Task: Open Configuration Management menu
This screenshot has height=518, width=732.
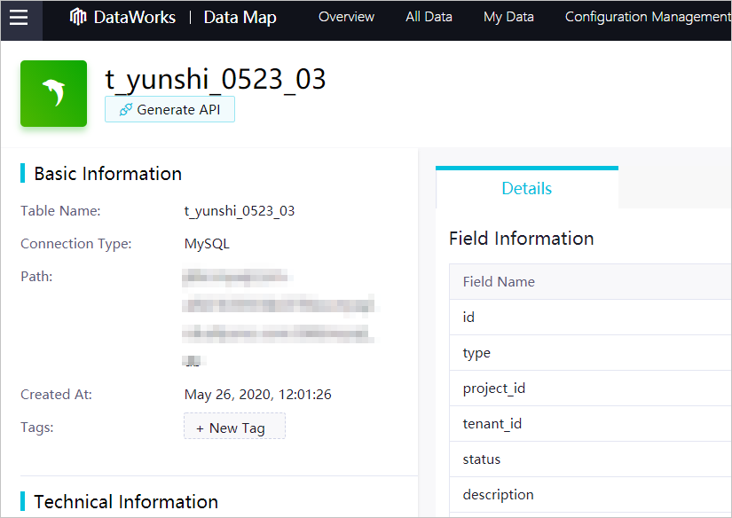Action: coord(648,17)
